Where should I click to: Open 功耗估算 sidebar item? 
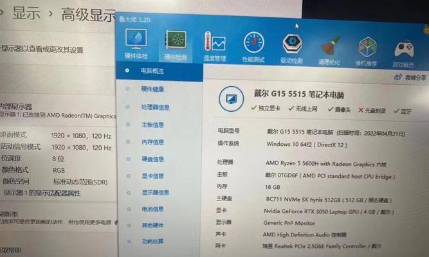152,242
